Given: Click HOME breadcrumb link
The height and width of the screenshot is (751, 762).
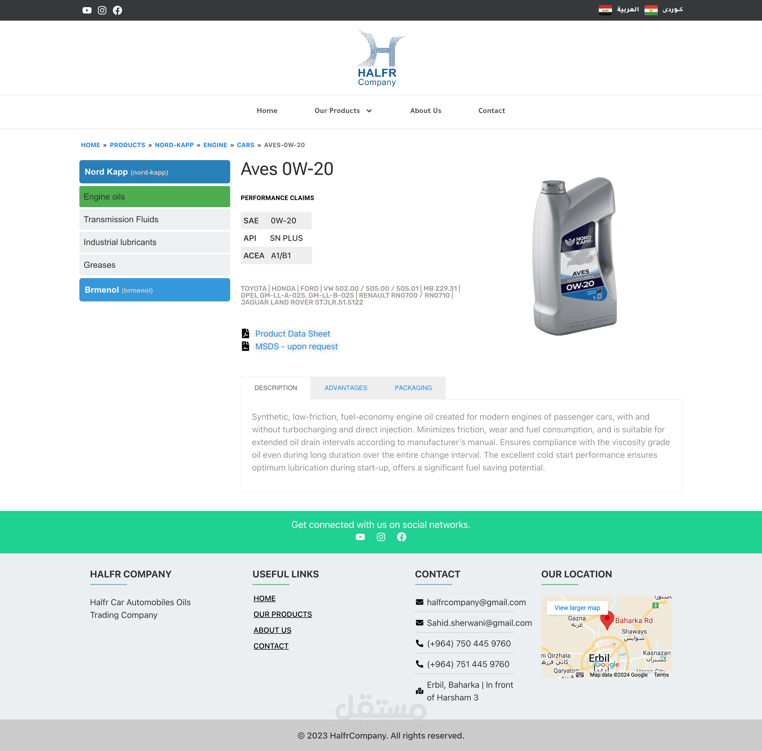Looking at the screenshot, I should [90, 145].
